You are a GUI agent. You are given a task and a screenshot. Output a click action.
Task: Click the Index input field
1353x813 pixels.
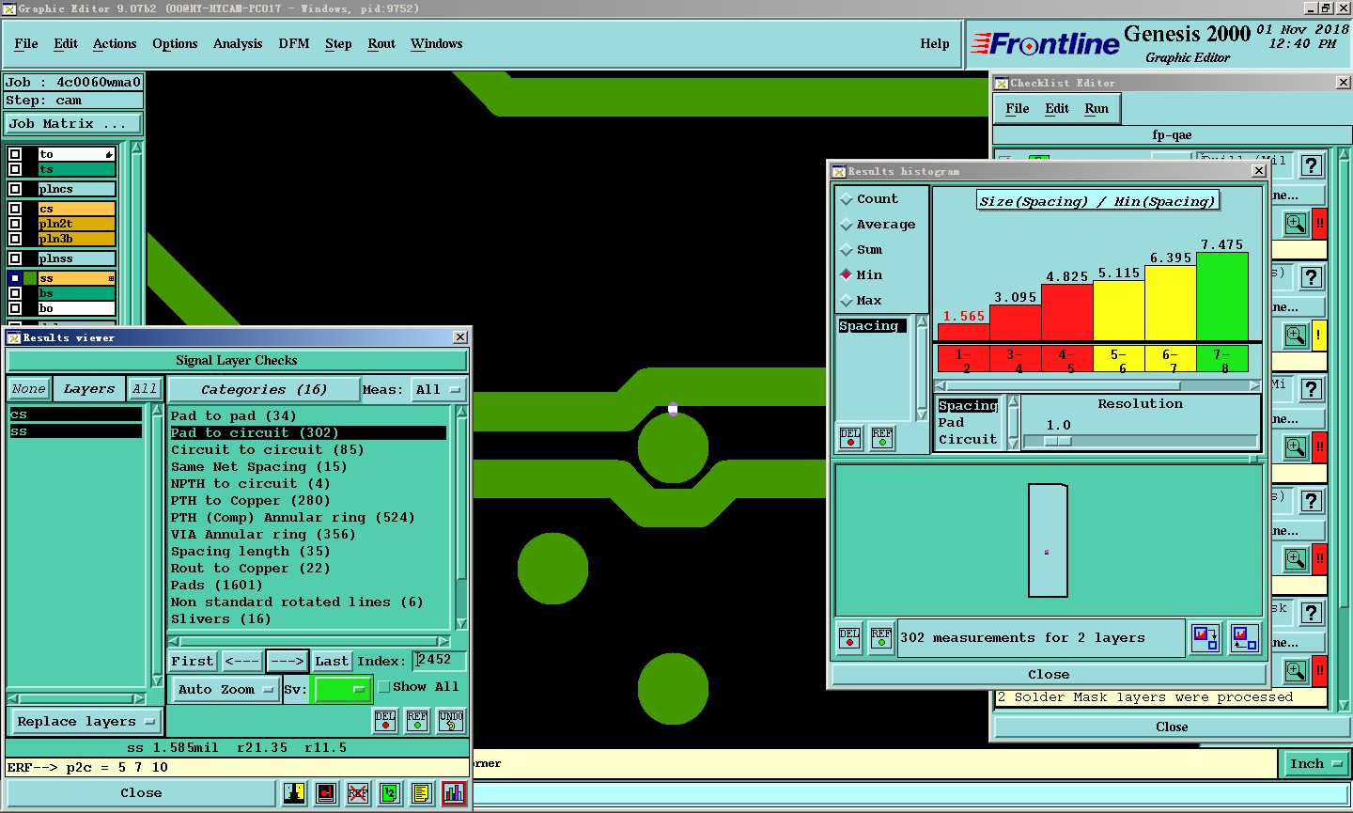click(440, 661)
